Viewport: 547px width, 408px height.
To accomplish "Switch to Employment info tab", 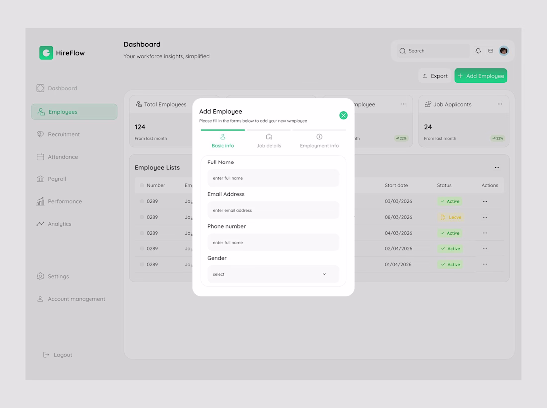I will [x=319, y=141].
